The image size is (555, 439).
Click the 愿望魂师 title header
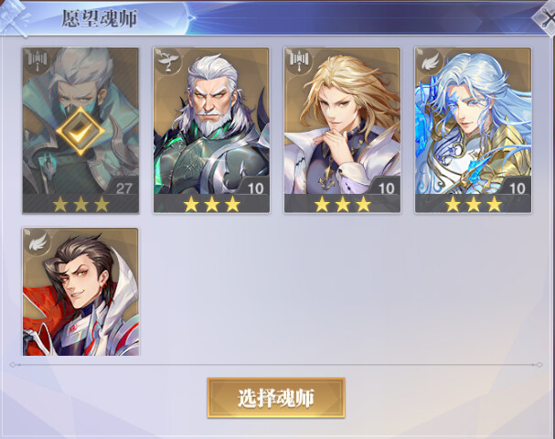coord(100,18)
